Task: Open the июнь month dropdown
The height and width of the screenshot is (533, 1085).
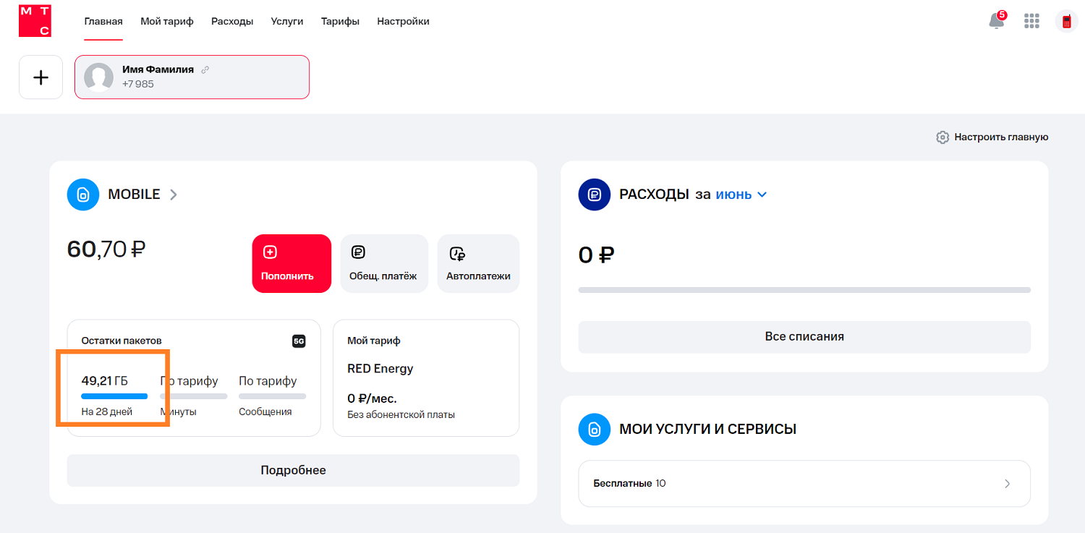Action: click(741, 195)
